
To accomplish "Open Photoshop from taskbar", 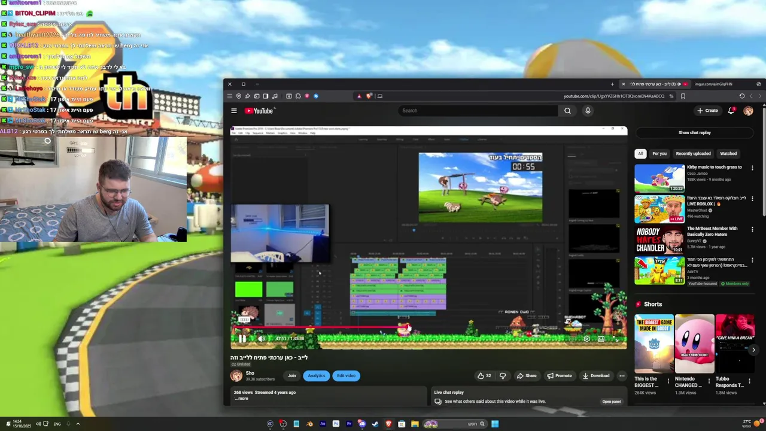I will point(336,424).
